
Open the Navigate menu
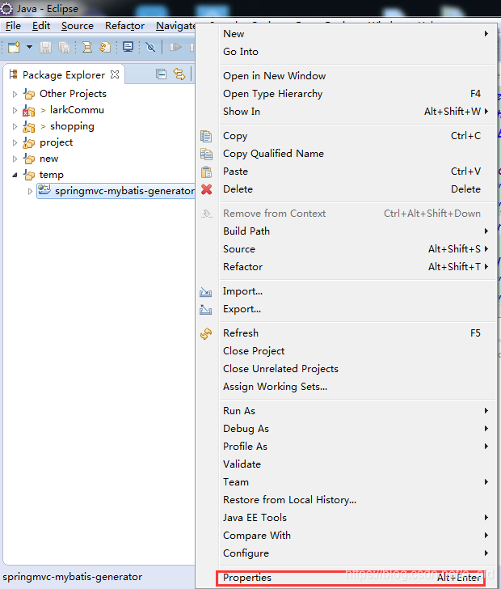(175, 26)
